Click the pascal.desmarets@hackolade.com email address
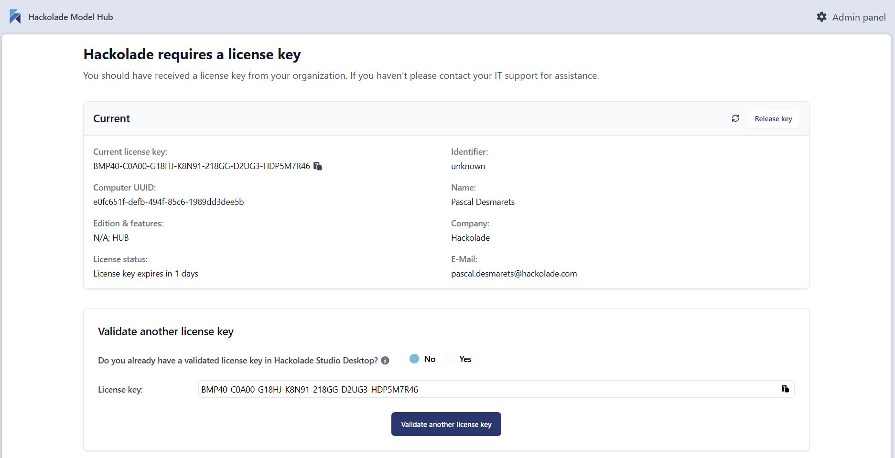This screenshot has height=458, width=895. click(514, 274)
